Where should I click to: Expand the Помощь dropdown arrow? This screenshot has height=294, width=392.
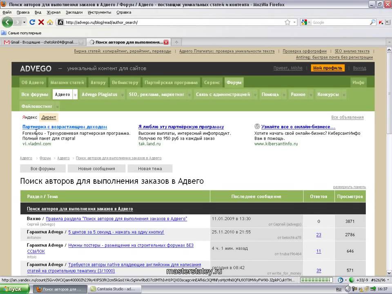(284, 94)
